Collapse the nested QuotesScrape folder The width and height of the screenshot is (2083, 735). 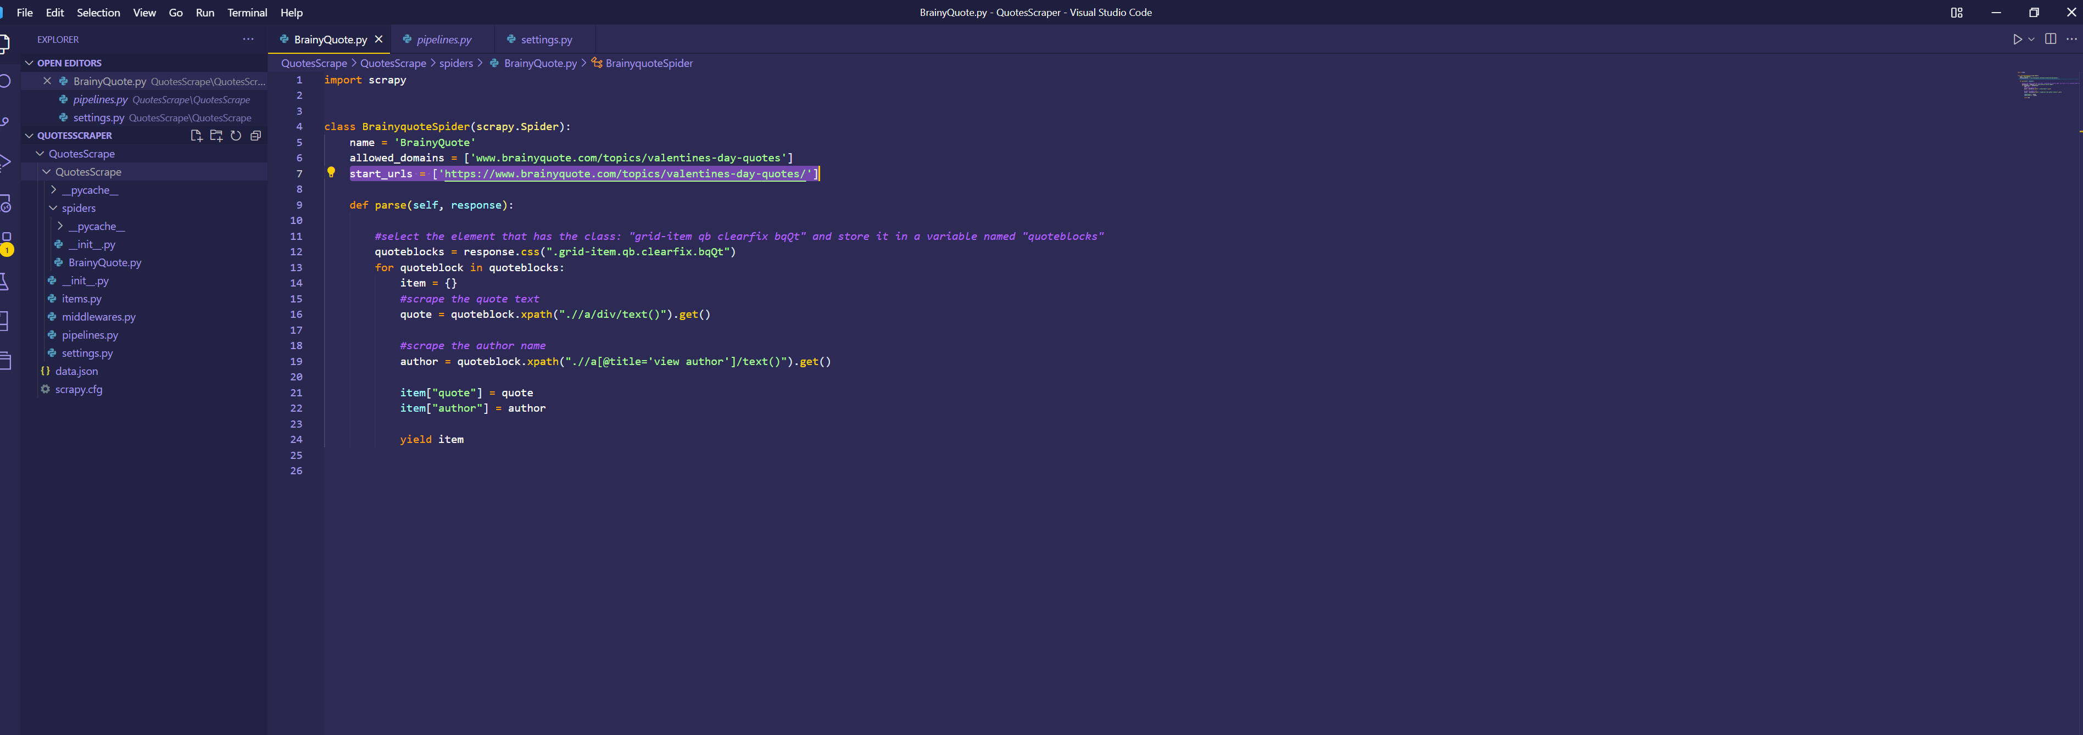tap(47, 171)
